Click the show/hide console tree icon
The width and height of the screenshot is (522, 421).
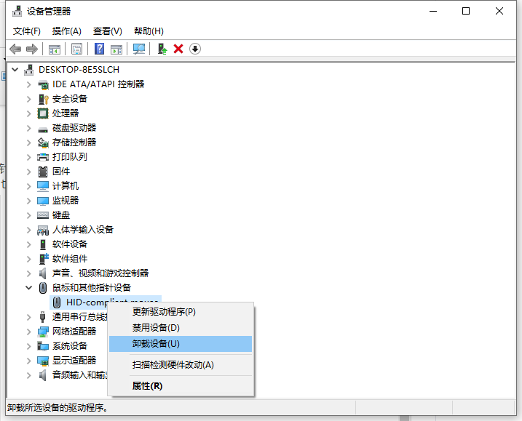pos(54,49)
